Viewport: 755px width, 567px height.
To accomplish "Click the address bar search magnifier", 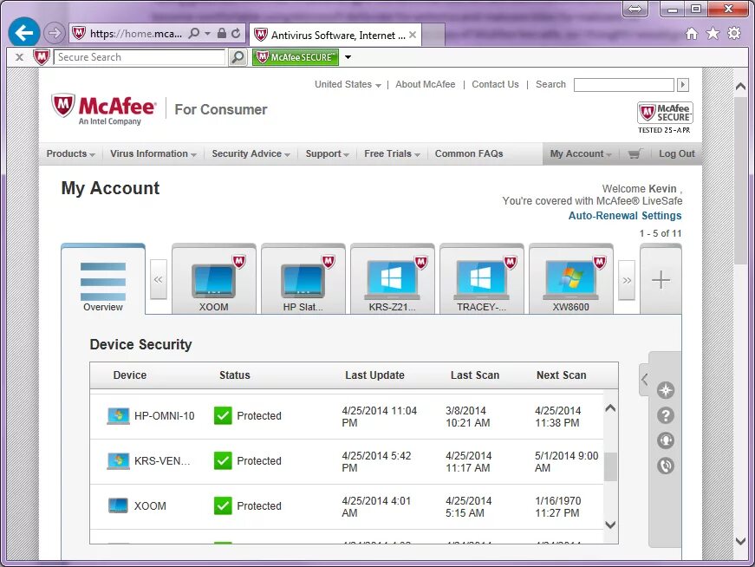I will 194,33.
